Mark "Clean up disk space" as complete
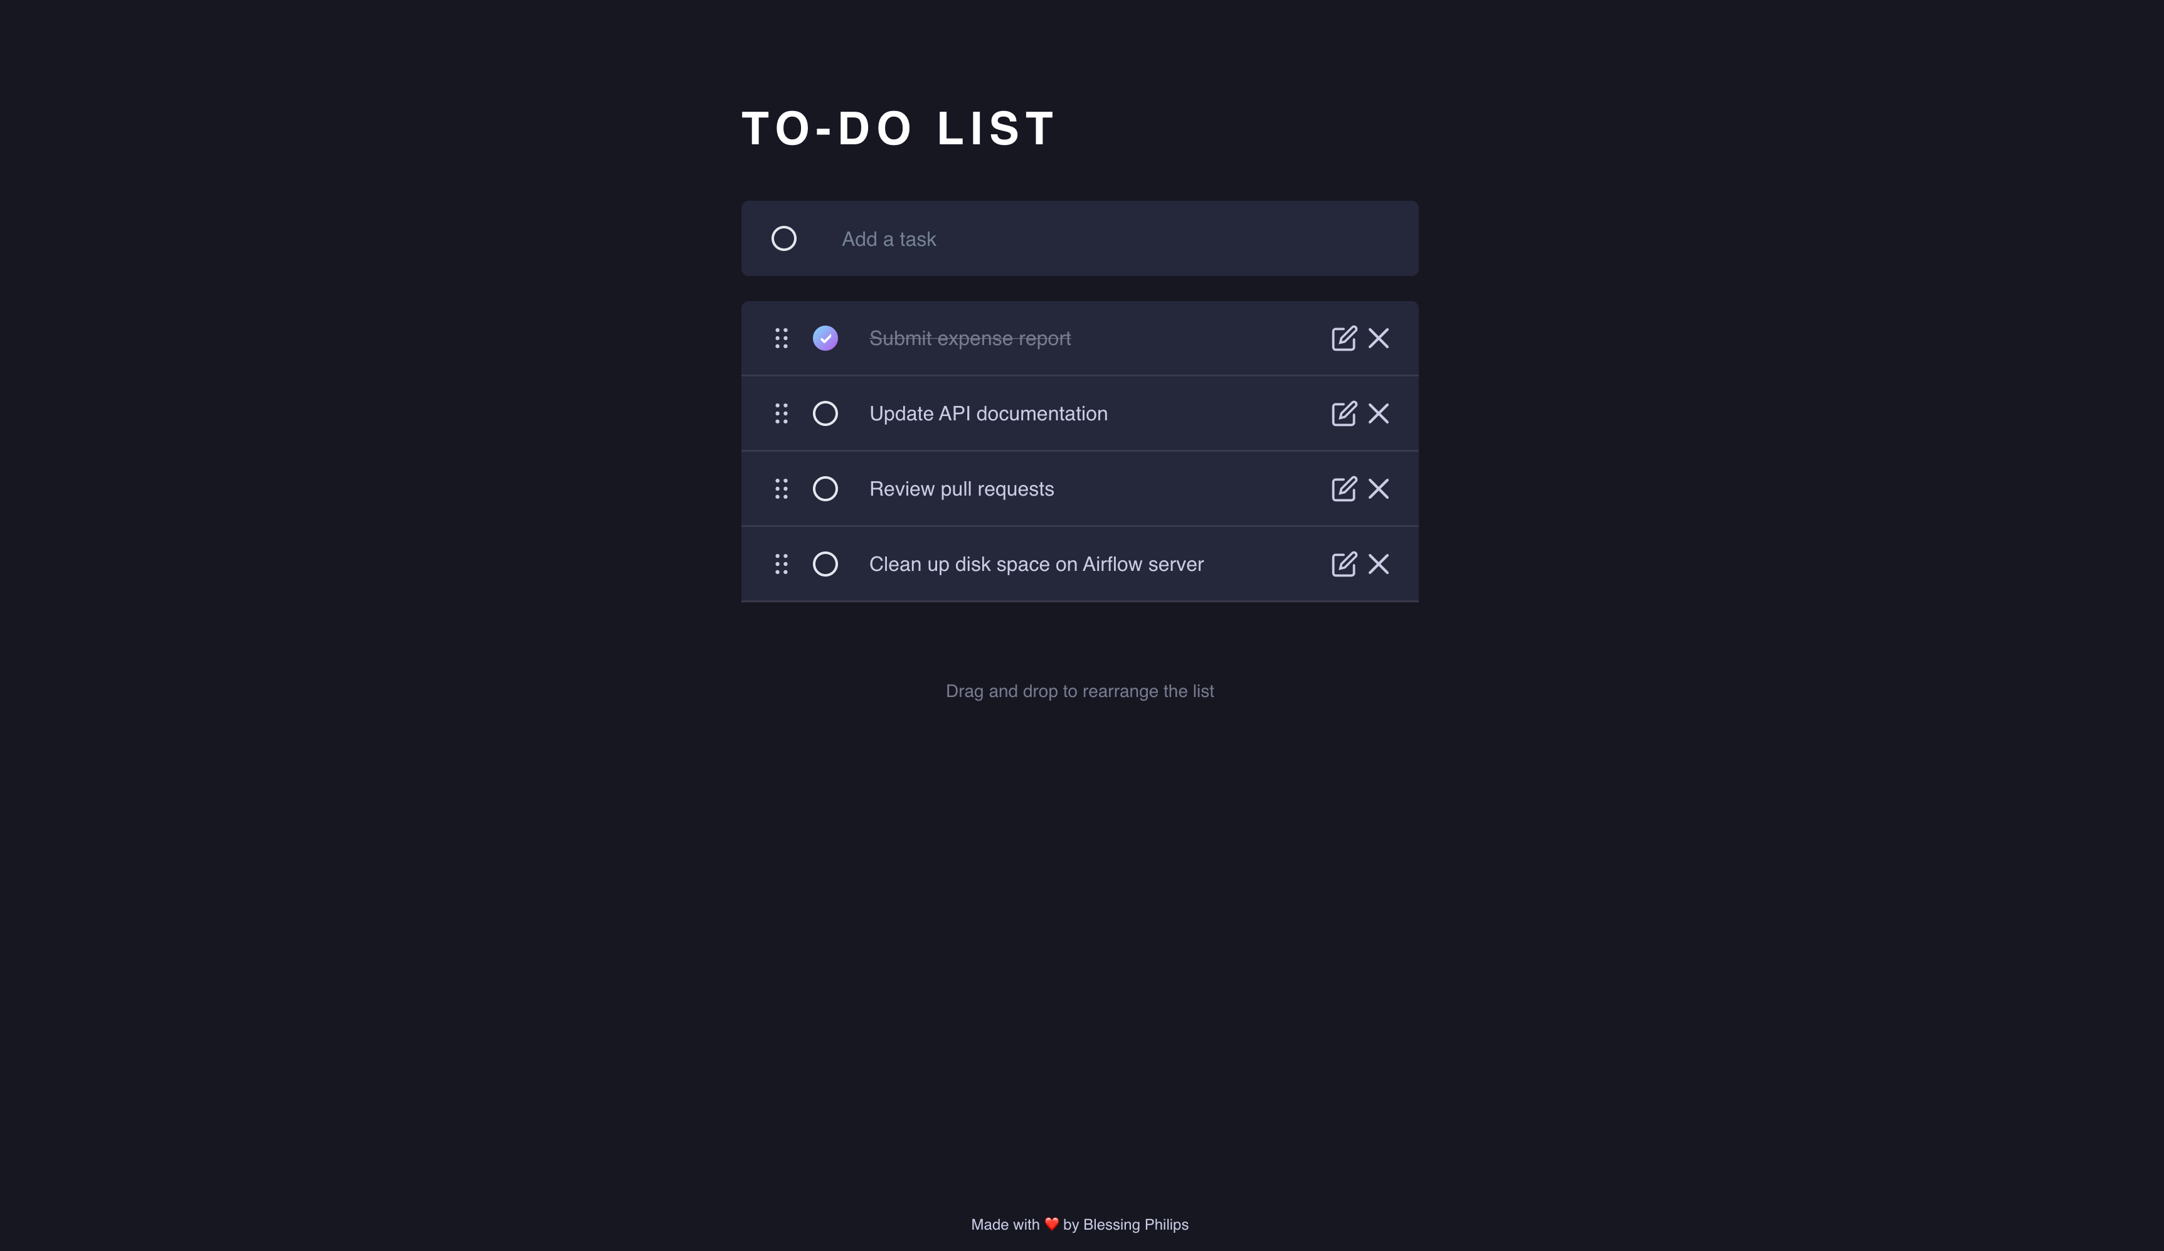The height and width of the screenshot is (1251, 2164). pos(825,563)
